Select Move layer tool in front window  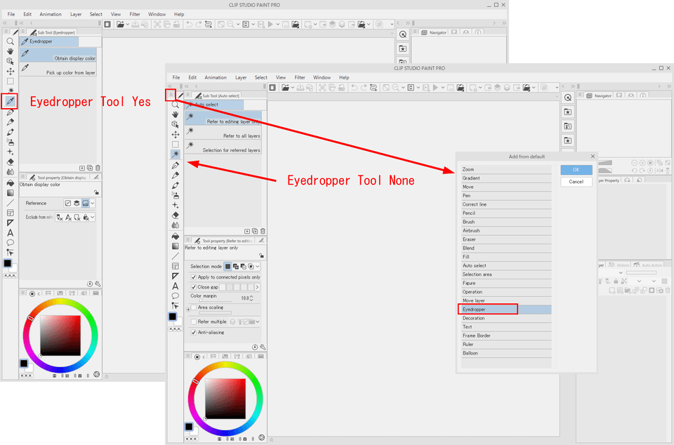point(175,134)
